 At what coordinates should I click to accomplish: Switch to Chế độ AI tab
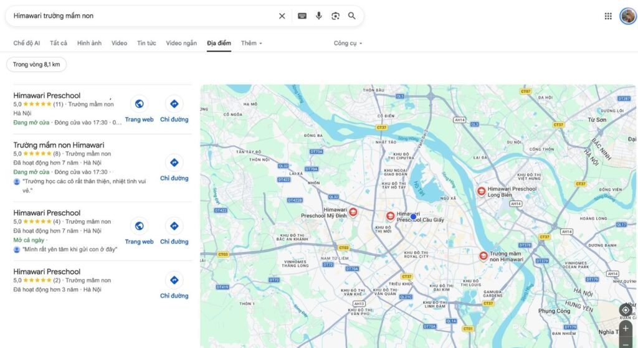click(x=26, y=43)
